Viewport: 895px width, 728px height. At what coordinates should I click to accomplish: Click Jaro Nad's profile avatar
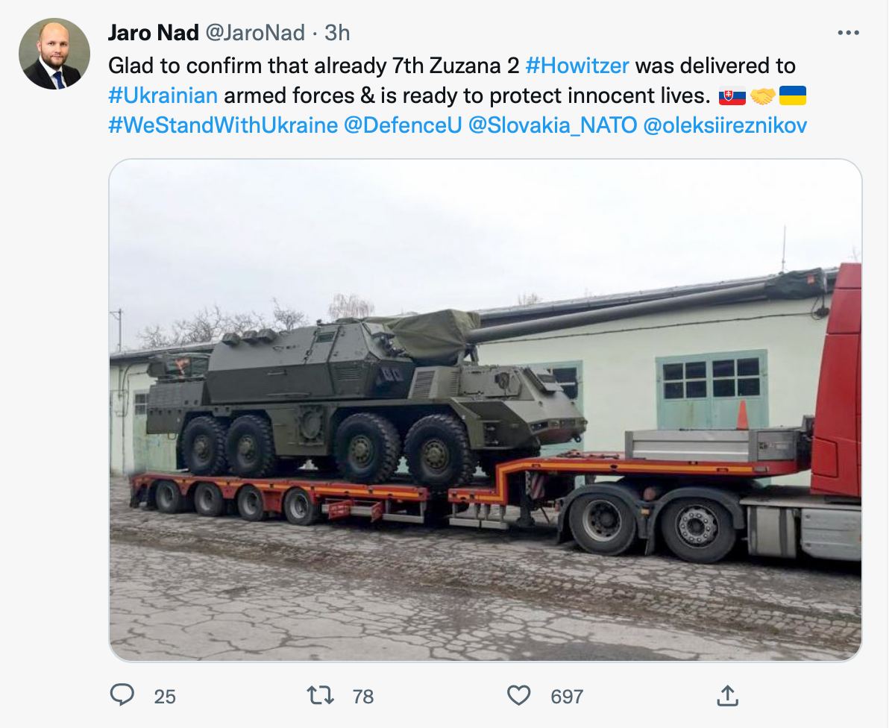[54, 54]
